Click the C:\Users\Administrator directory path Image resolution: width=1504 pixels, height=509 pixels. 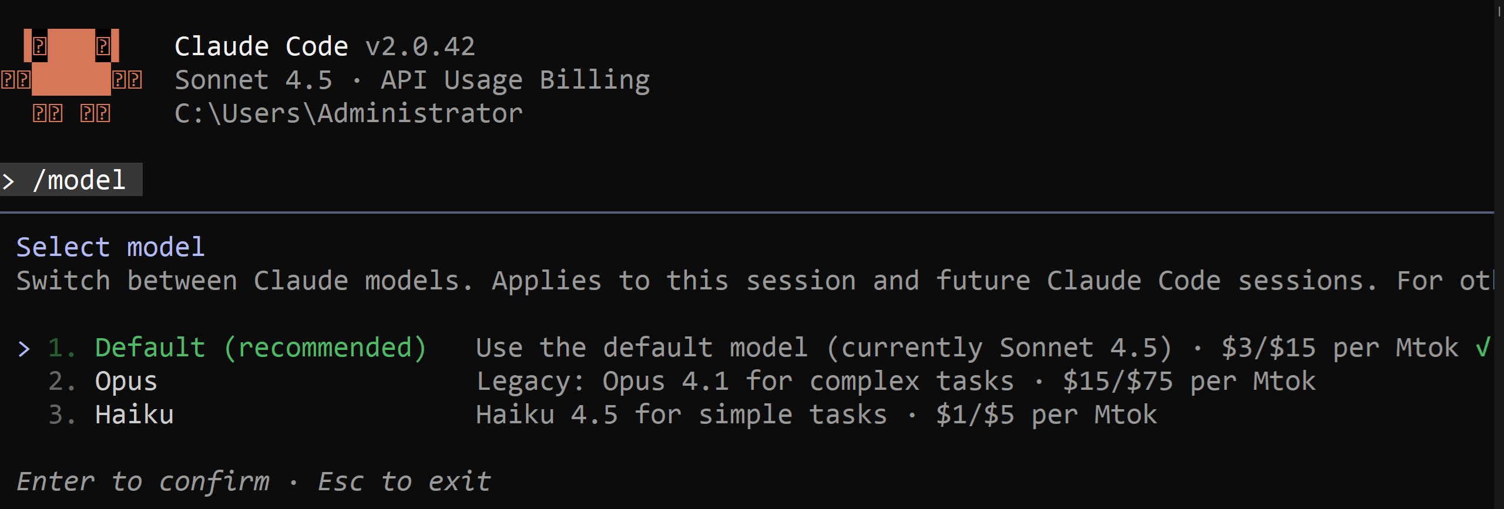coord(348,113)
